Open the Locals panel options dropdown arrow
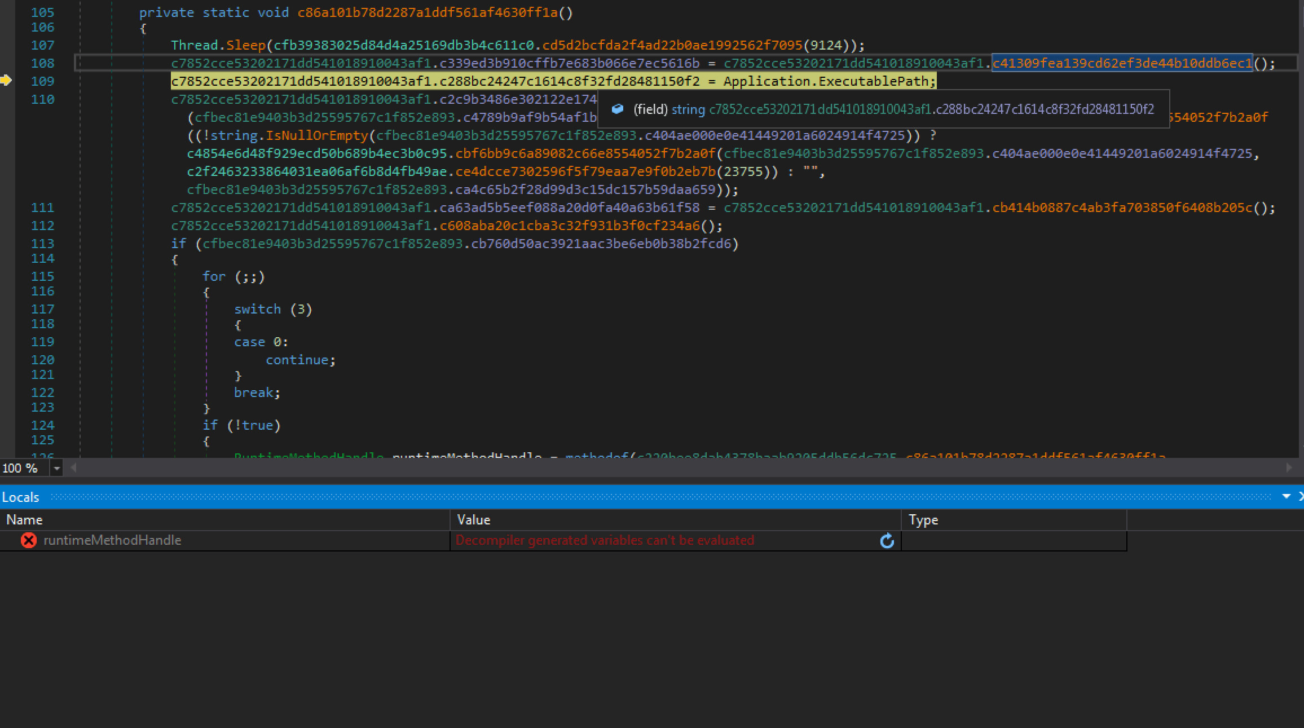 (x=1286, y=496)
